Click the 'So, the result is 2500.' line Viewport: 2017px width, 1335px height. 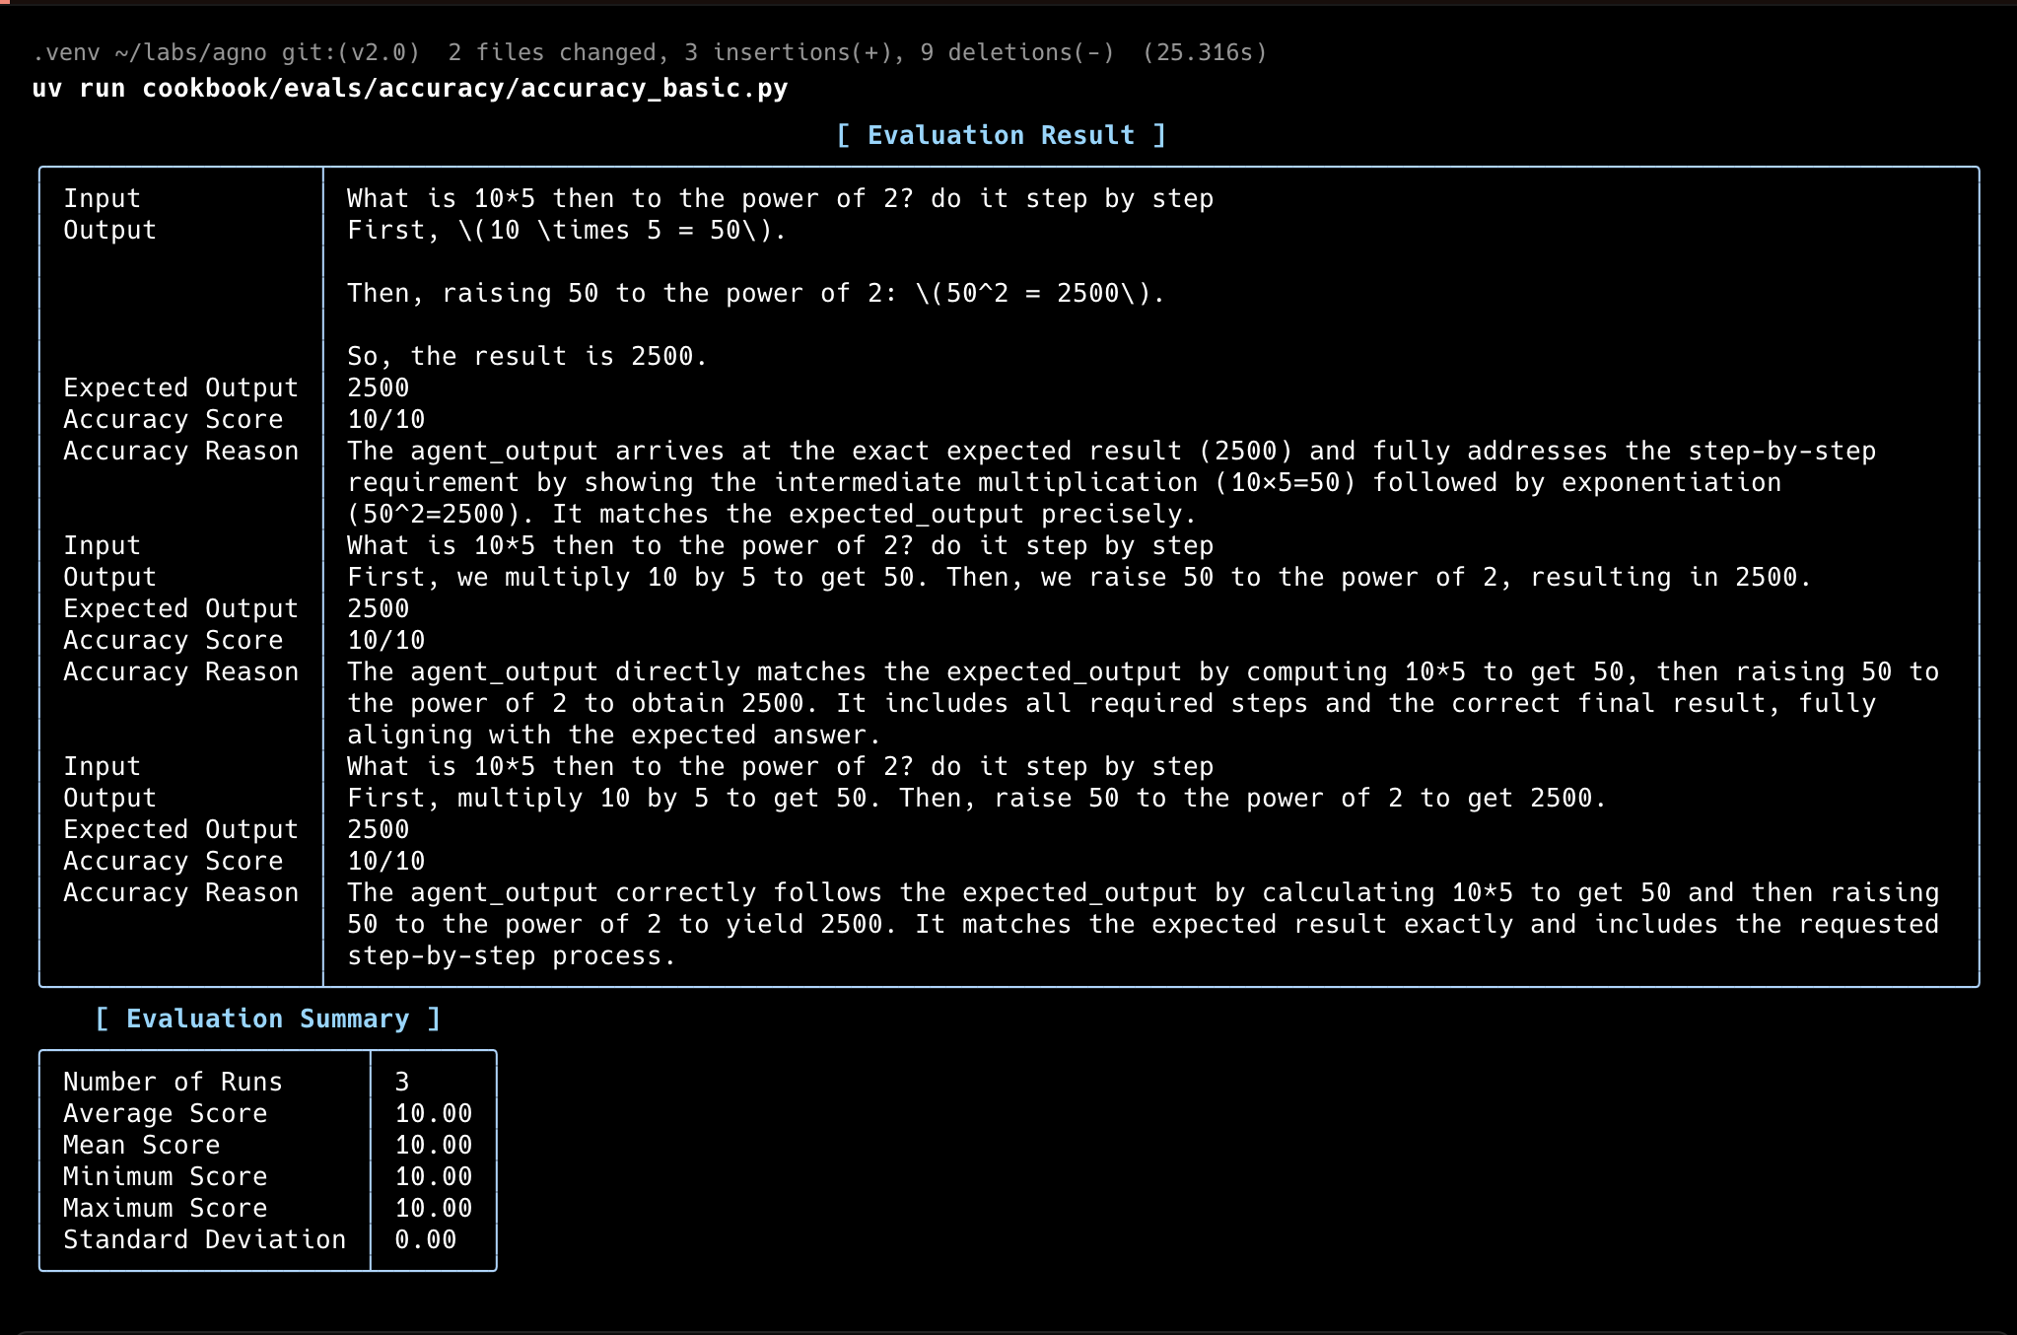click(x=526, y=356)
